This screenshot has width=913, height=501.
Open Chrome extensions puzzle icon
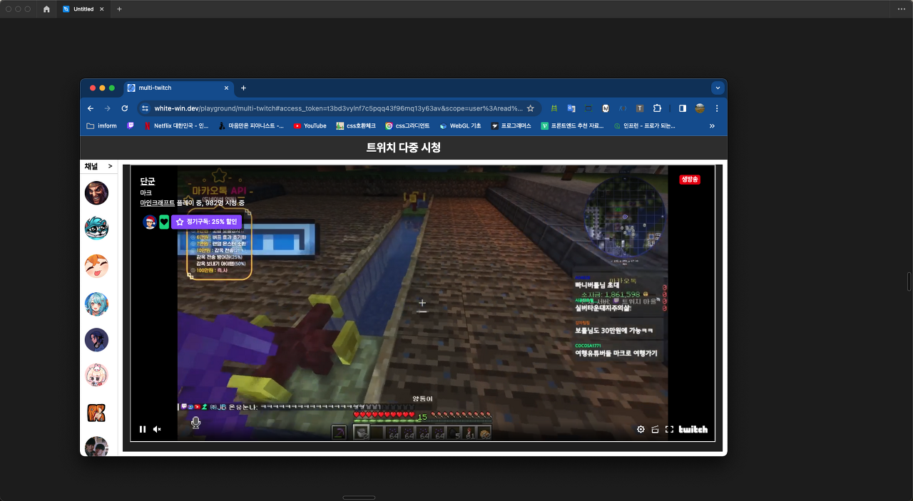657,108
